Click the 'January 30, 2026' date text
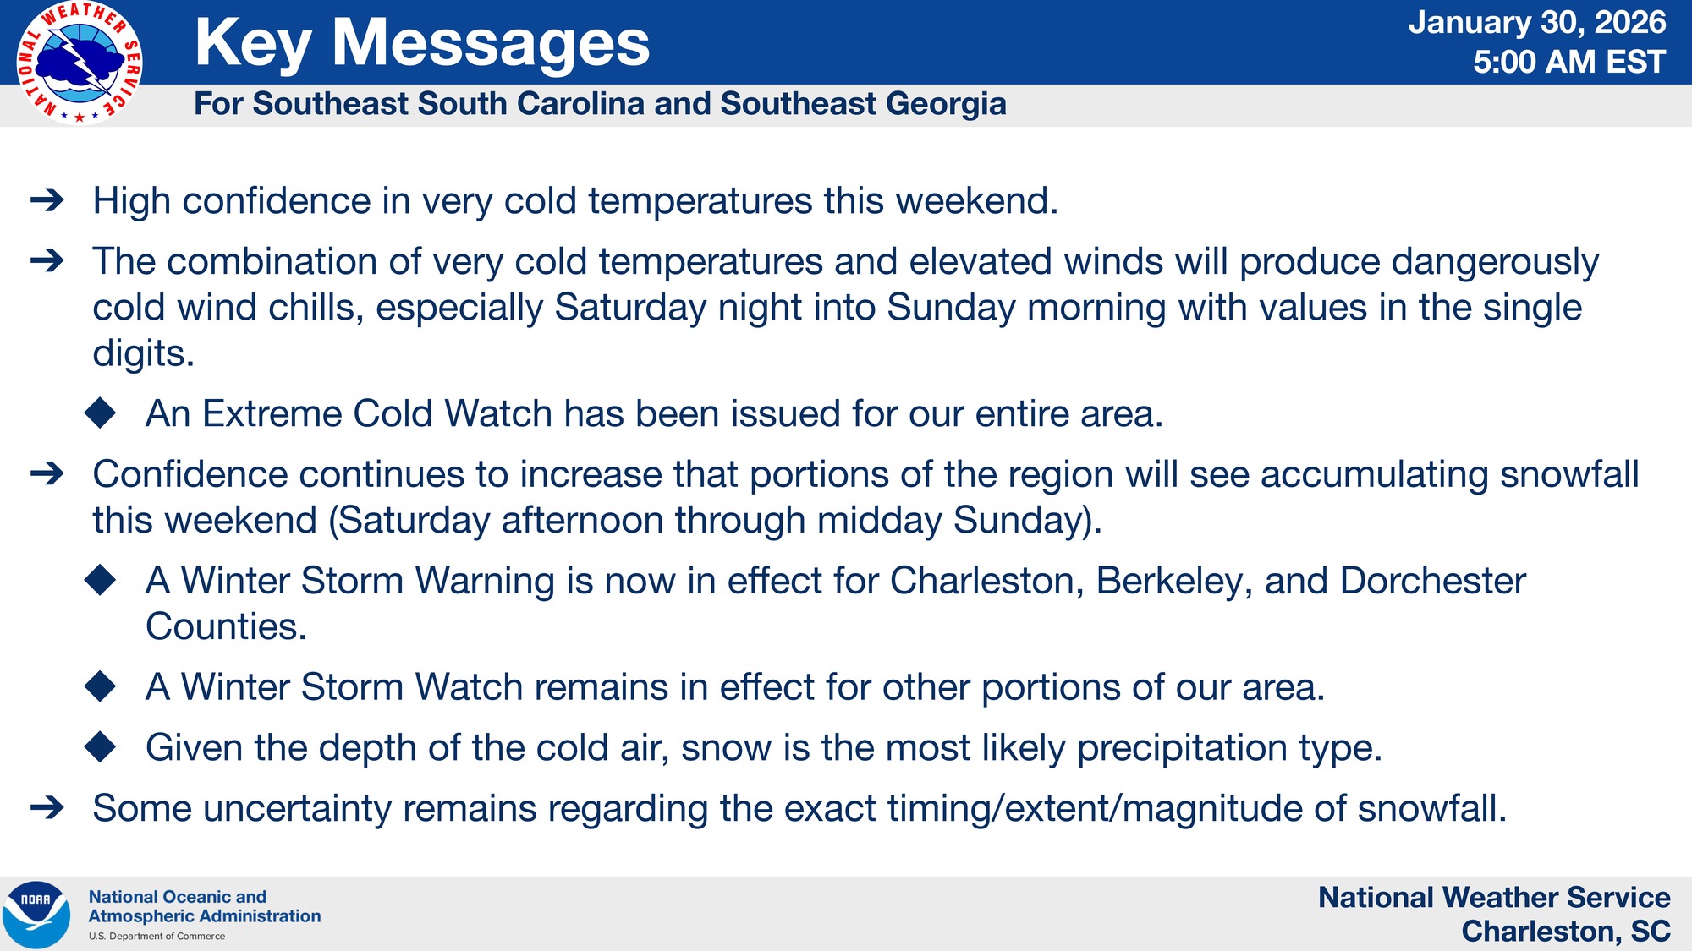1692x951 pixels. coord(1536,22)
